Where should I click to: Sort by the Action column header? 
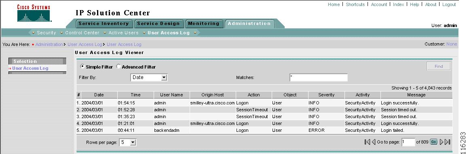(x=254, y=95)
